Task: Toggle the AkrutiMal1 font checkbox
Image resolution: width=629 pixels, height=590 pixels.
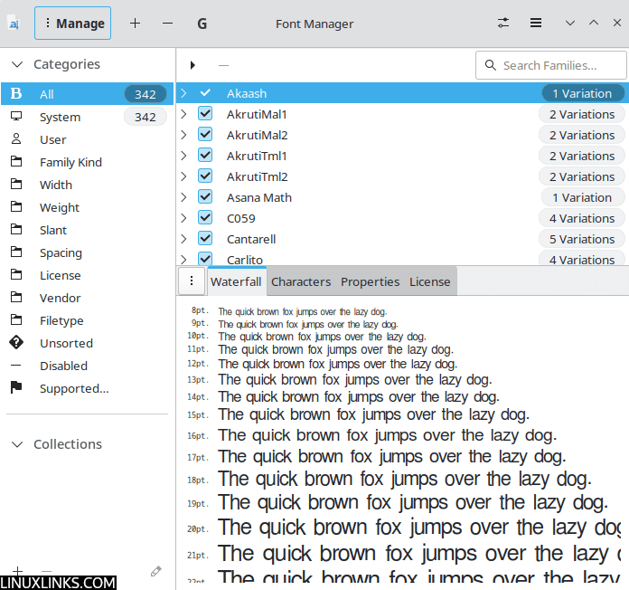Action: tap(205, 114)
